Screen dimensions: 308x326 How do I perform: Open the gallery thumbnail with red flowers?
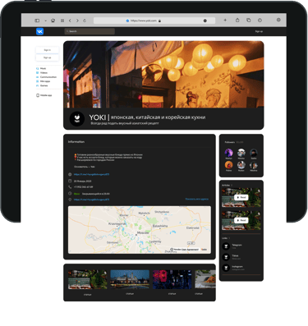pos(172,279)
